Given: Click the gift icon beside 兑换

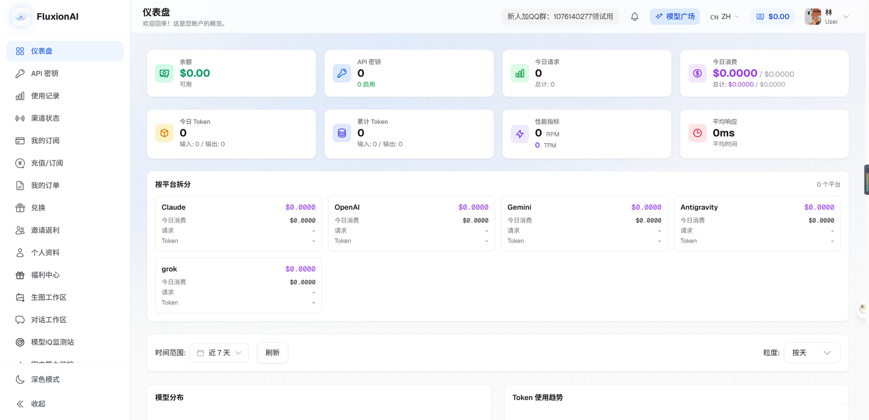Looking at the screenshot, I should pos(20,208).
